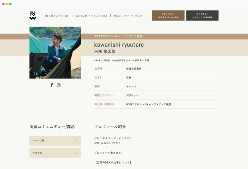Image resolution: width=248 pixels, height=169 pixels.
Task: Select the #ポジティブ侍 hashtag
Action: click(x=141, y=61)
